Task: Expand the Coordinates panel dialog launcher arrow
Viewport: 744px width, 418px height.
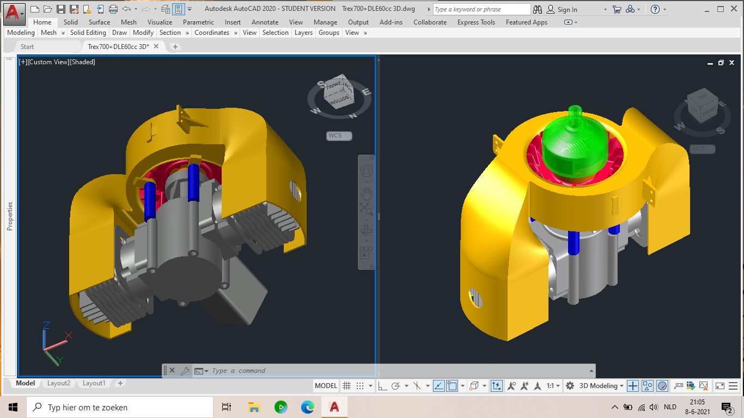Action: pos(236,33)
